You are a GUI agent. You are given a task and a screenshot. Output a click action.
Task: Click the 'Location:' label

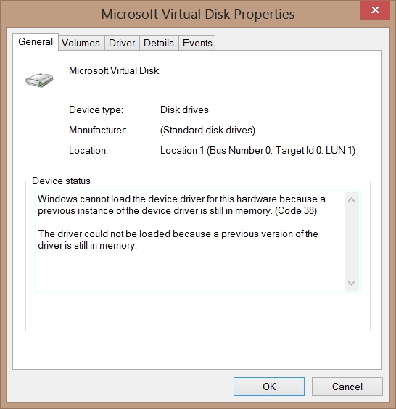88,151
